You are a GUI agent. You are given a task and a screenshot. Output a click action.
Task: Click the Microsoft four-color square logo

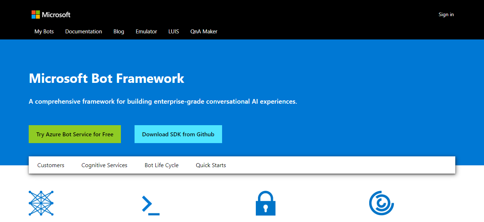[36, 15]
